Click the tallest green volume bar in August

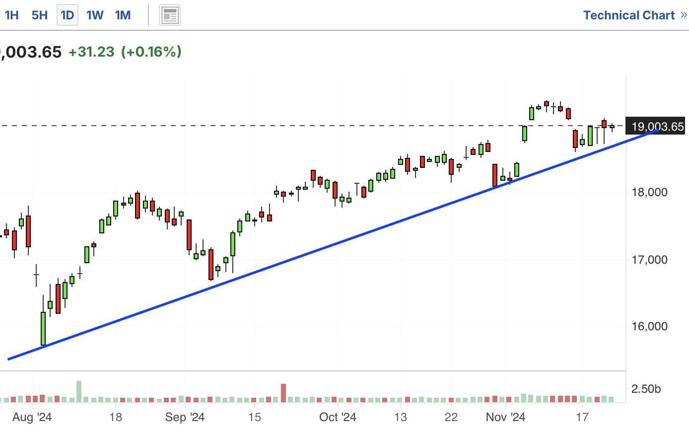pos(79,391)
